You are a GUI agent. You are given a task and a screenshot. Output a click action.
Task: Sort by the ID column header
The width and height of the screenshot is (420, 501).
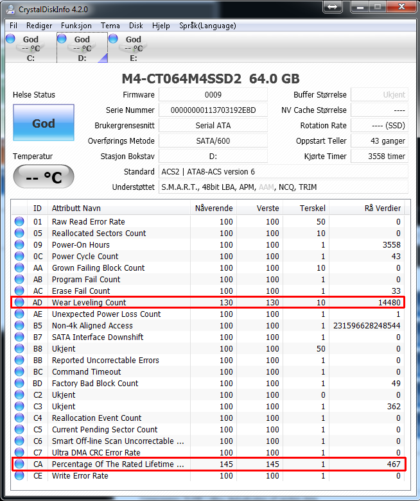[x=37, y=208]
